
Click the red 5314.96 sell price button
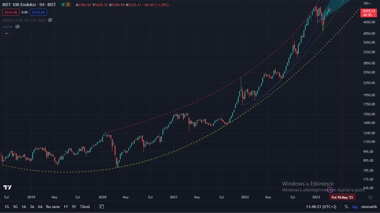pyautogui.click(x=10, y=12)
